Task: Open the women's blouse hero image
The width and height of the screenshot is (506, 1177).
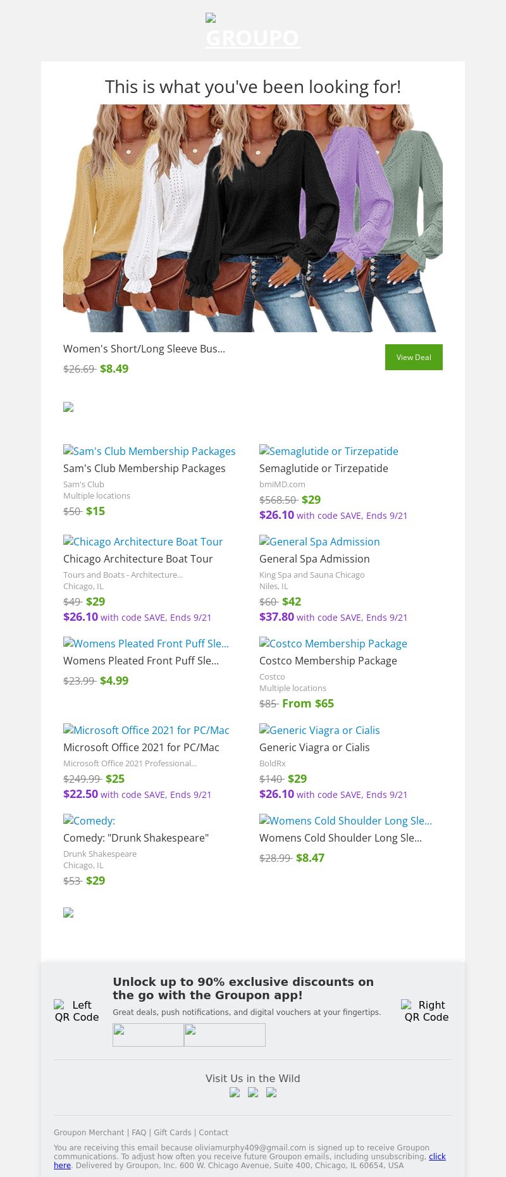Action: (x=253, y=218)
